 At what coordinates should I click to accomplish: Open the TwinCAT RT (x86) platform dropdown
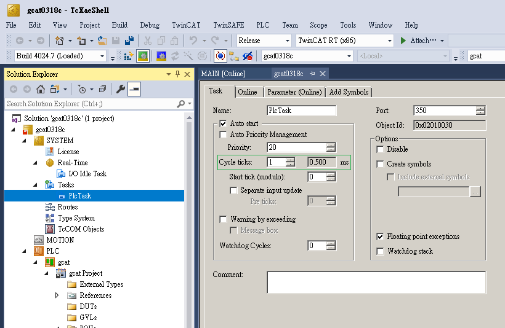click(x=344, y=41)
